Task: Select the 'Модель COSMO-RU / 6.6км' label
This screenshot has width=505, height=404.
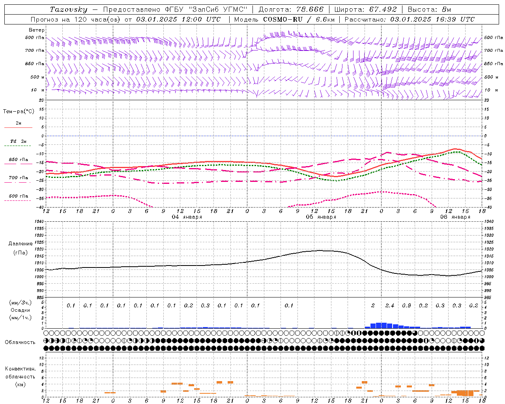Action: [284, 19]
